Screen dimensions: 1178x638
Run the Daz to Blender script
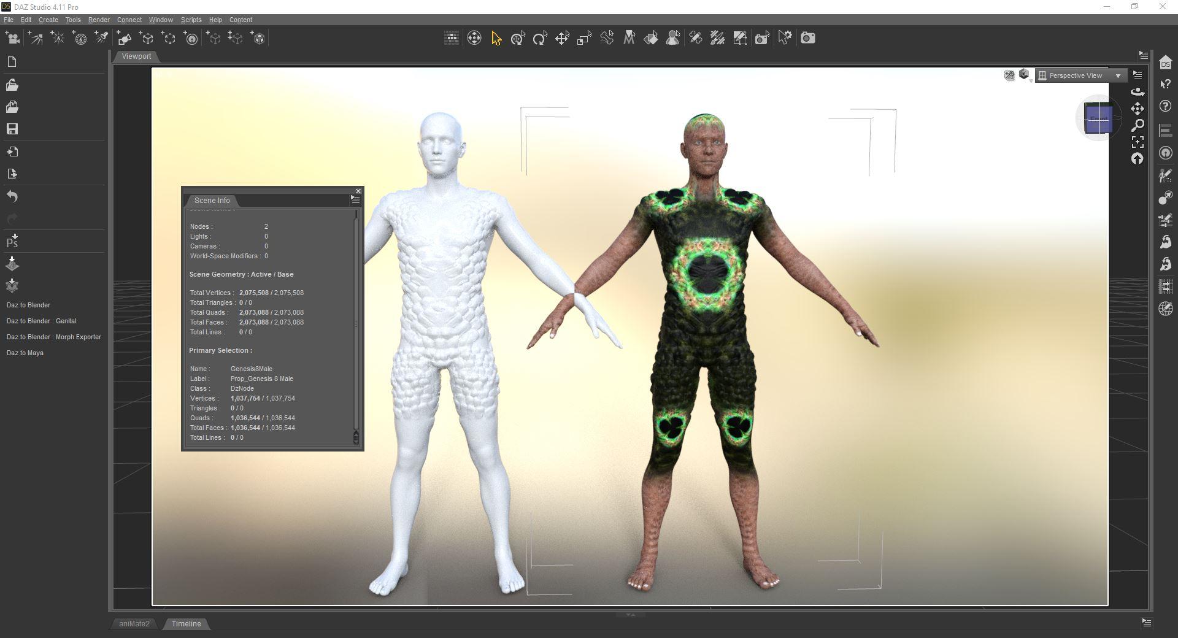click(x=28, y=305)
